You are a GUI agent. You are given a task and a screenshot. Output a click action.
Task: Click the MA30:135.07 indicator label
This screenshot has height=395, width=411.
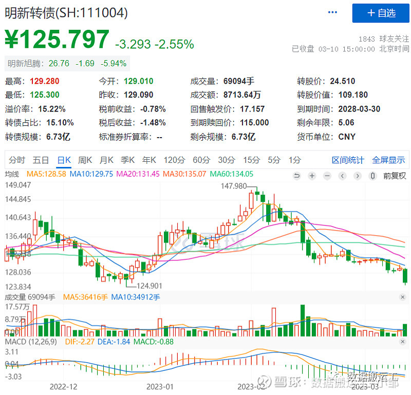[x=184, y=174]
